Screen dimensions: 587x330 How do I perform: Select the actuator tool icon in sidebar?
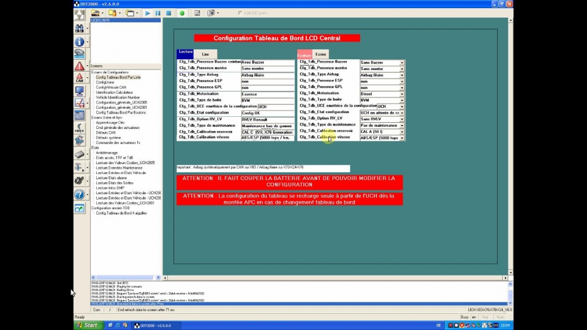click(79, 167)
